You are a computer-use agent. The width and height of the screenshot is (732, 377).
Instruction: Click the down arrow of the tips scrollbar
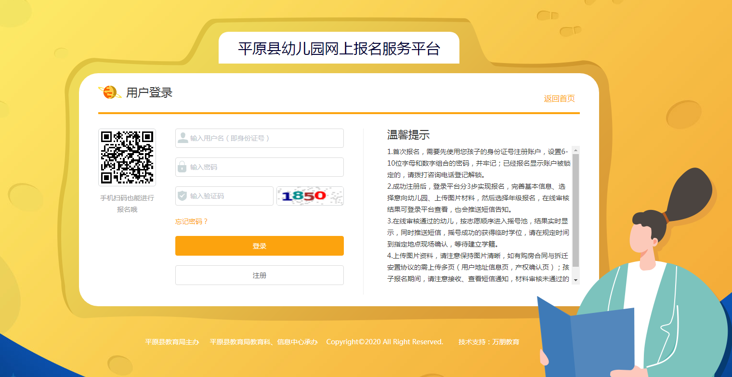(x=575, y=280)
